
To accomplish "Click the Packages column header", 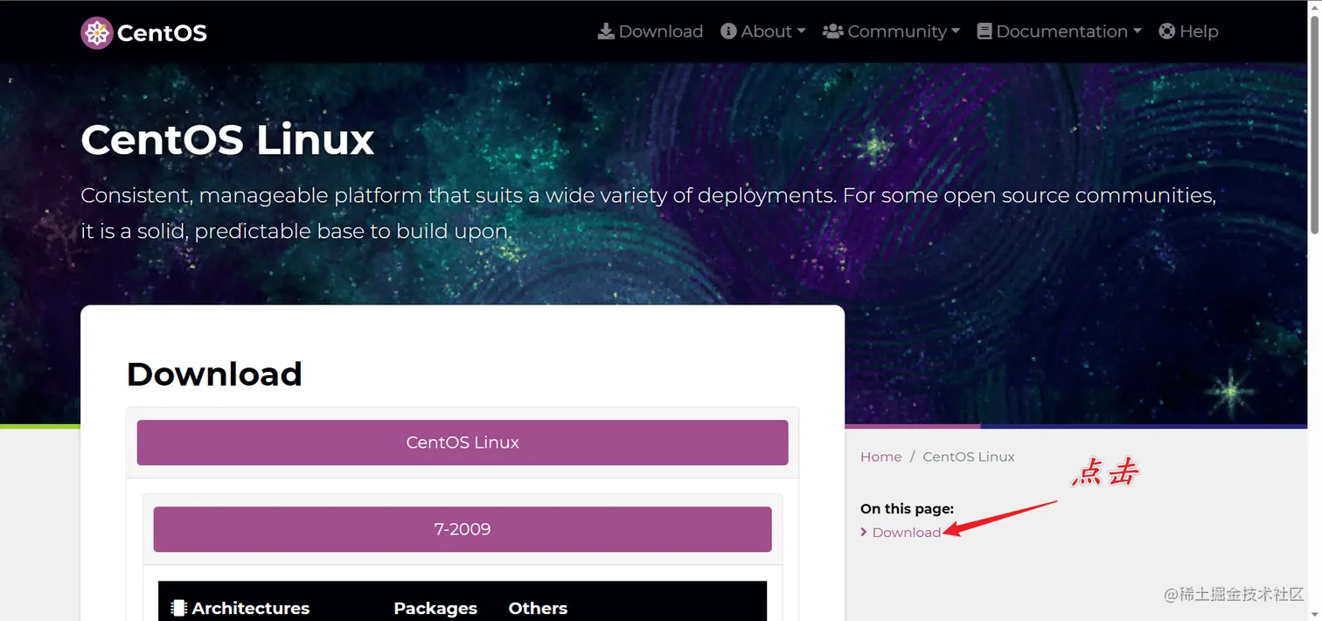I will coord(435,608).
